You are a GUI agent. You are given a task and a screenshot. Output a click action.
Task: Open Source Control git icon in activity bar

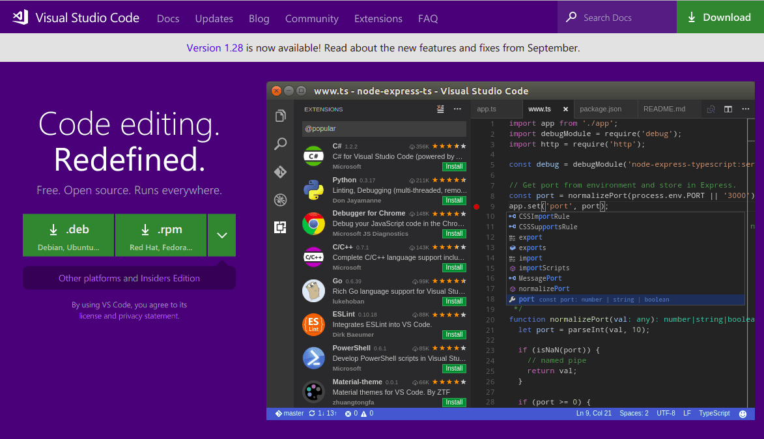280,171
